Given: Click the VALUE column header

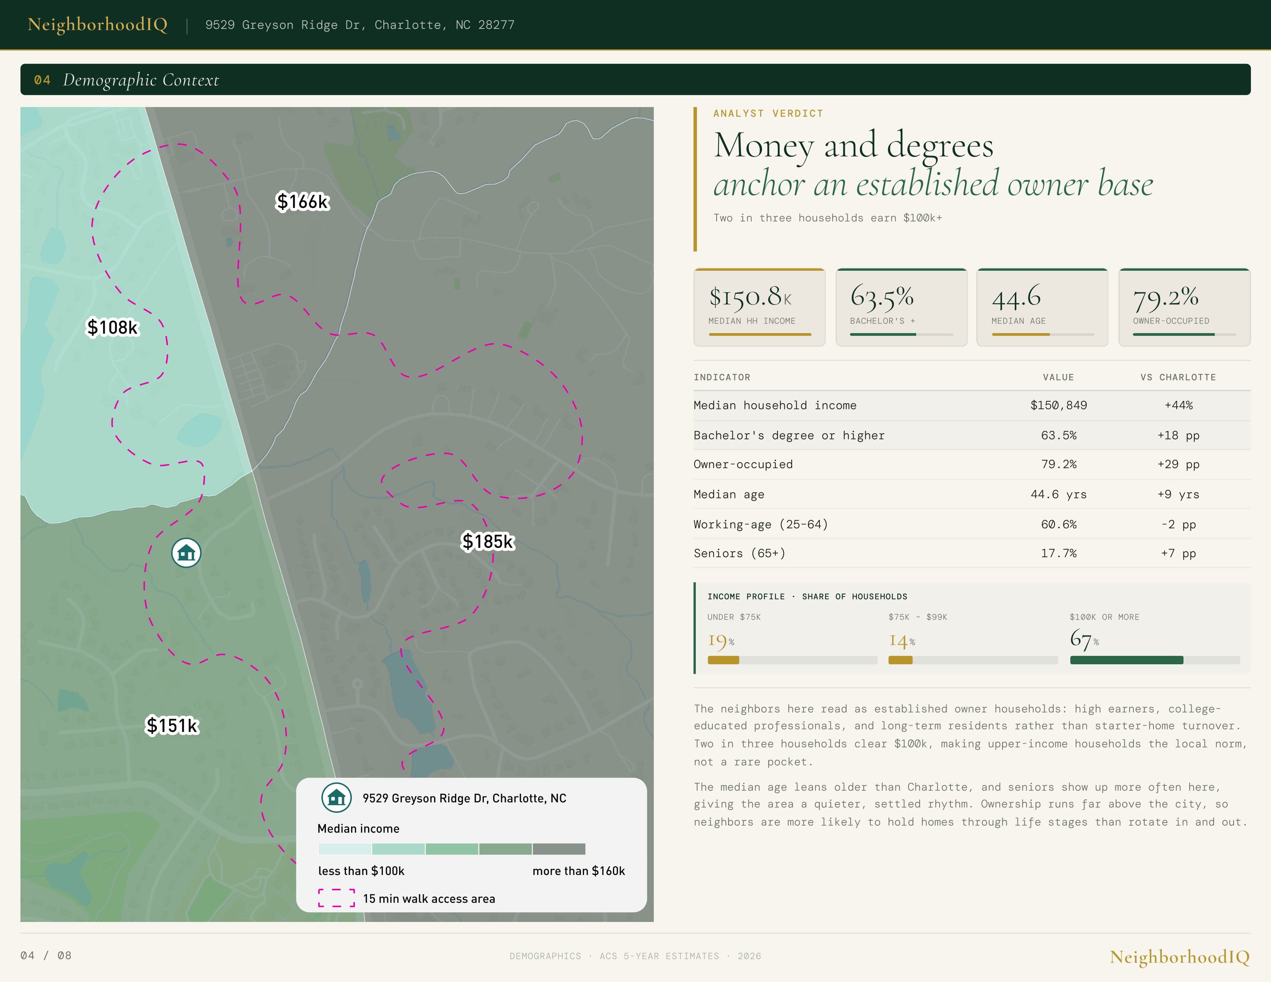Looking at the screenshot, I should click(x=1058, y=377).
